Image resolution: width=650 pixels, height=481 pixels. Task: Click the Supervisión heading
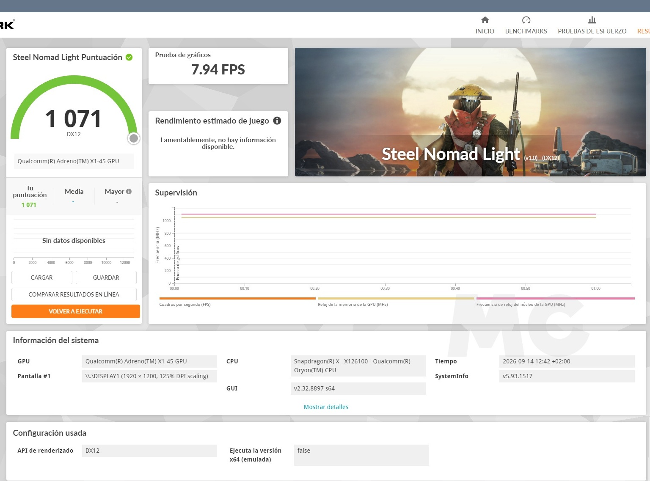(x=176, y=192)
